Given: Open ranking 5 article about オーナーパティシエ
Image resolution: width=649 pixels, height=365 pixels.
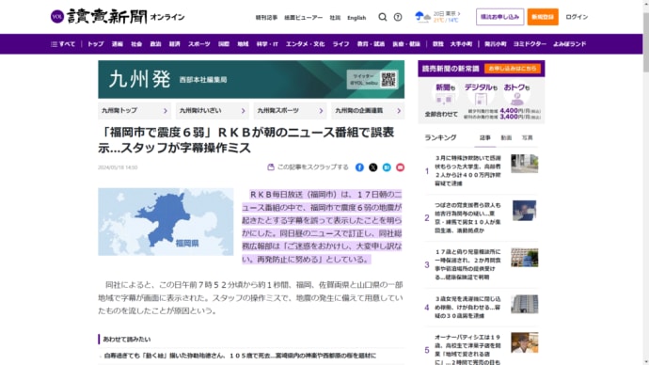Looking at the screenshot, I should coord(467,350).
